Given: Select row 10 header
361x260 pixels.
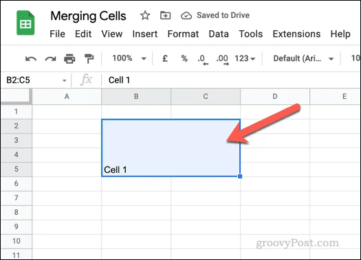Looking at the screenshot, I should [16, 241].
